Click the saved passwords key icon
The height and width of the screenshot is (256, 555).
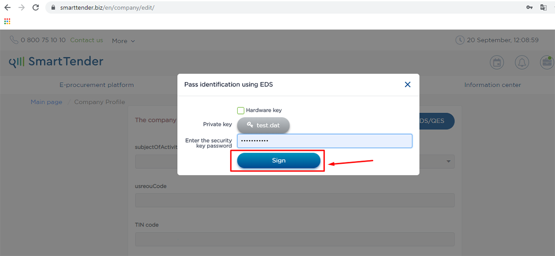[x=530, y=8]
